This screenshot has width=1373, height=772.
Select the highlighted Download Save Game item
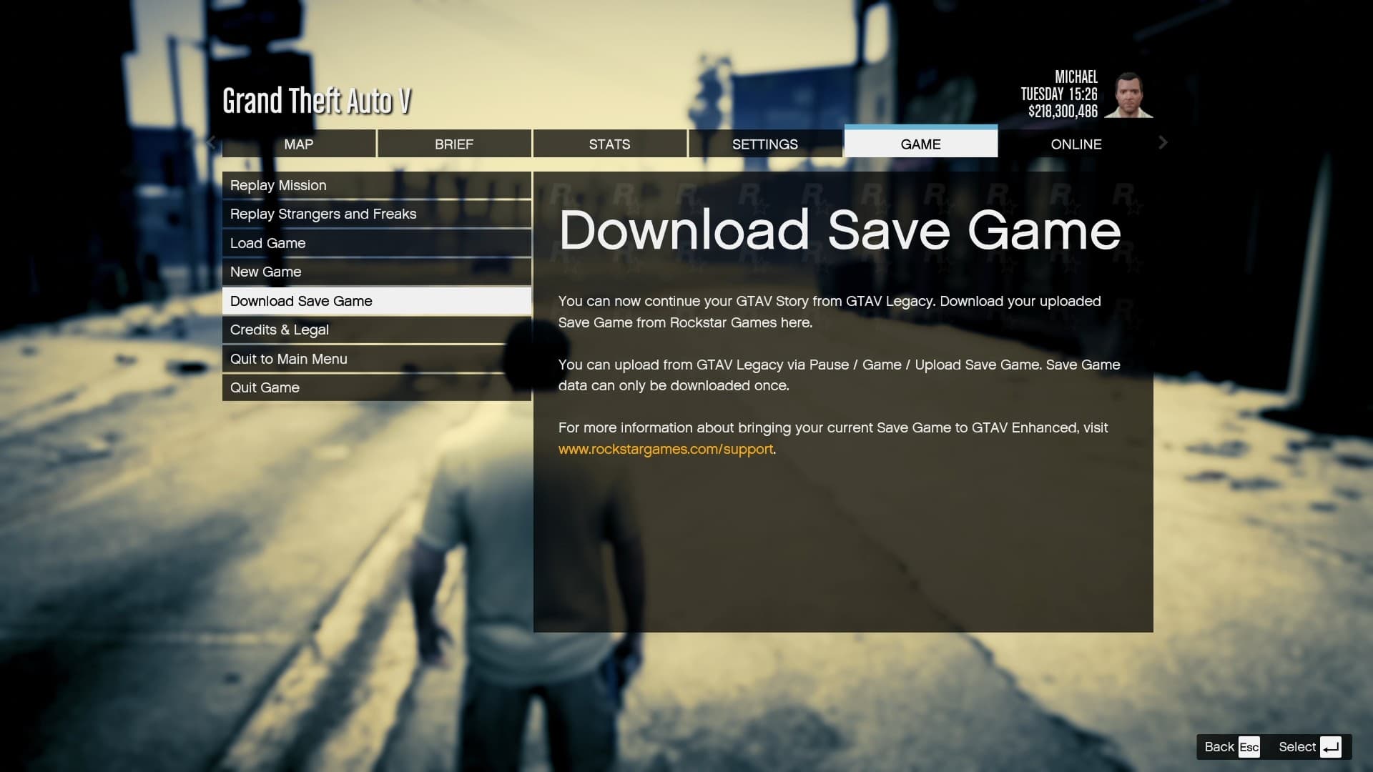[x=376, y=301]
